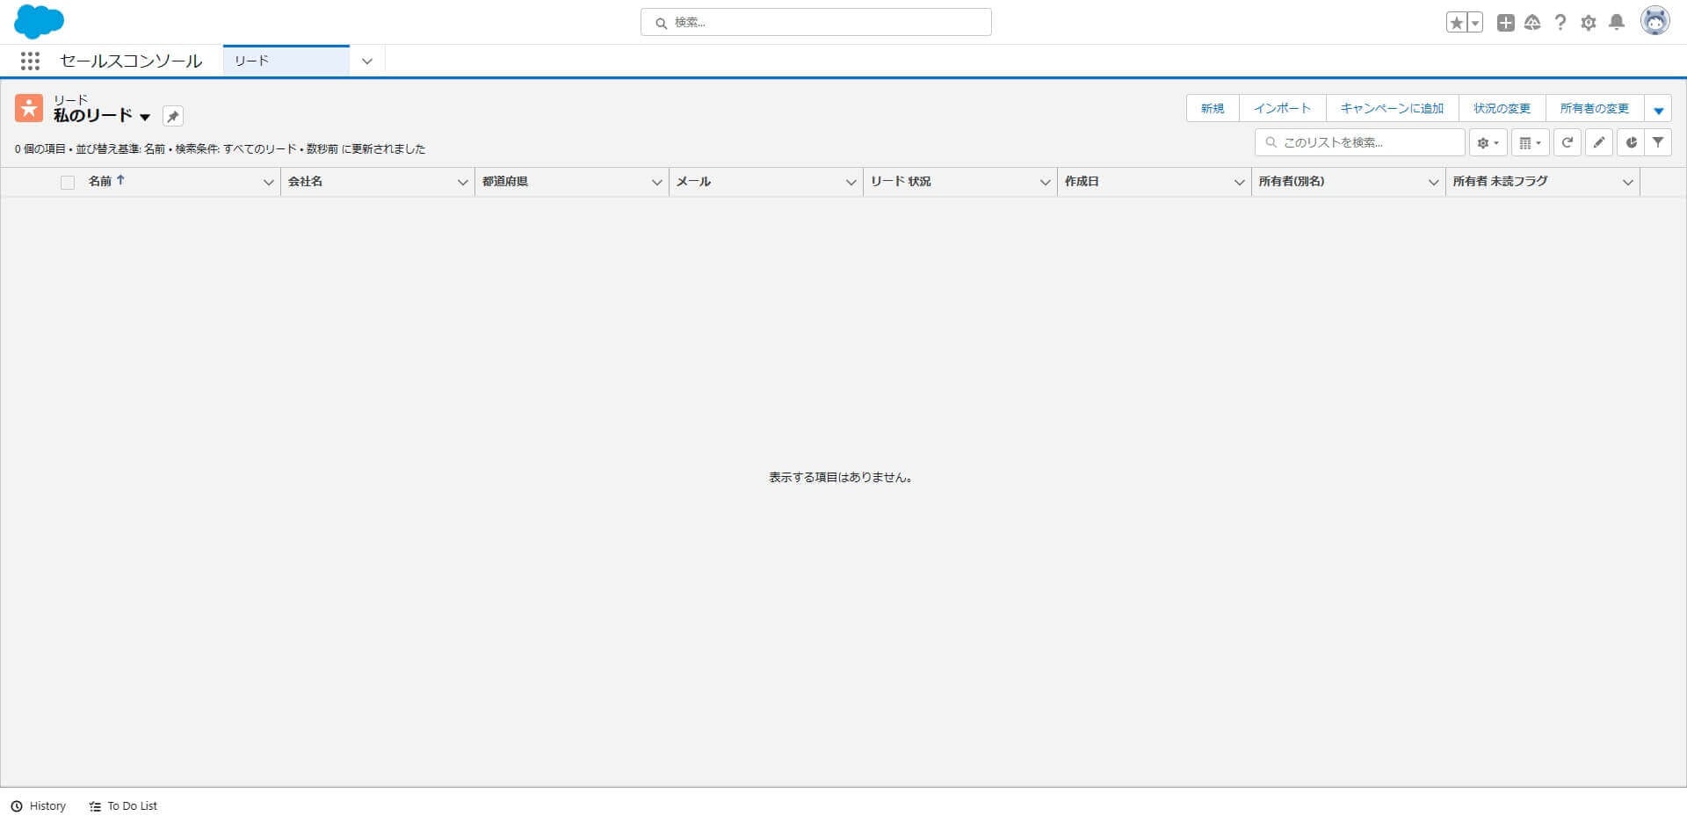Screen dimensions: 1687x823
Task: Open the 所有者 未読フラグ column menu
Action: click(x=1628, y=183)
